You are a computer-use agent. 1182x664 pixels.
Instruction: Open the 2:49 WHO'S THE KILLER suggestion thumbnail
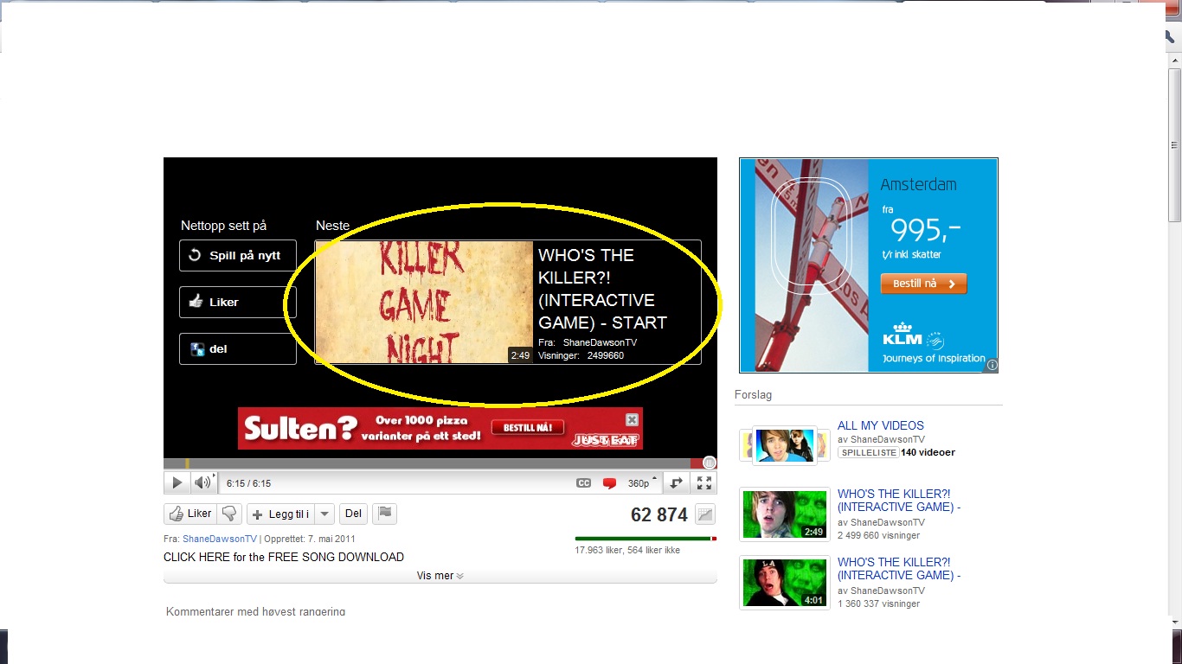point(785,514)
